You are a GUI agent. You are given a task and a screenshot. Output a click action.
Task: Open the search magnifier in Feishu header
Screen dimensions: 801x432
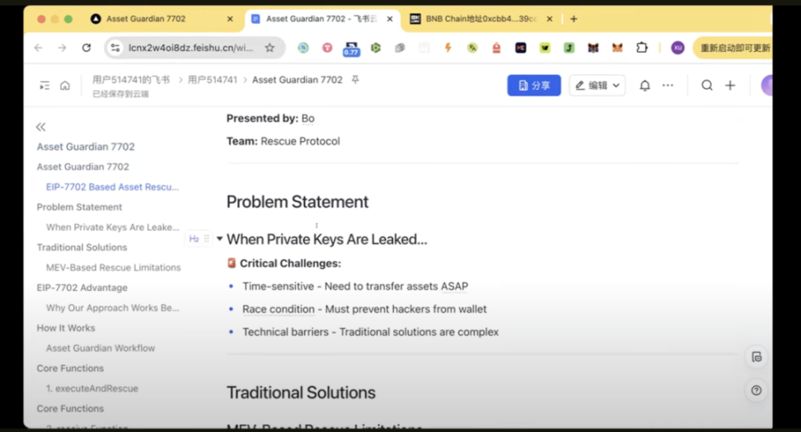(707, 86)
